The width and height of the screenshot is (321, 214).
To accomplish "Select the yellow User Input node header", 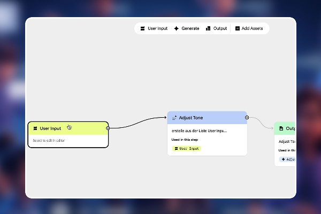I will [x=68, y=128].
